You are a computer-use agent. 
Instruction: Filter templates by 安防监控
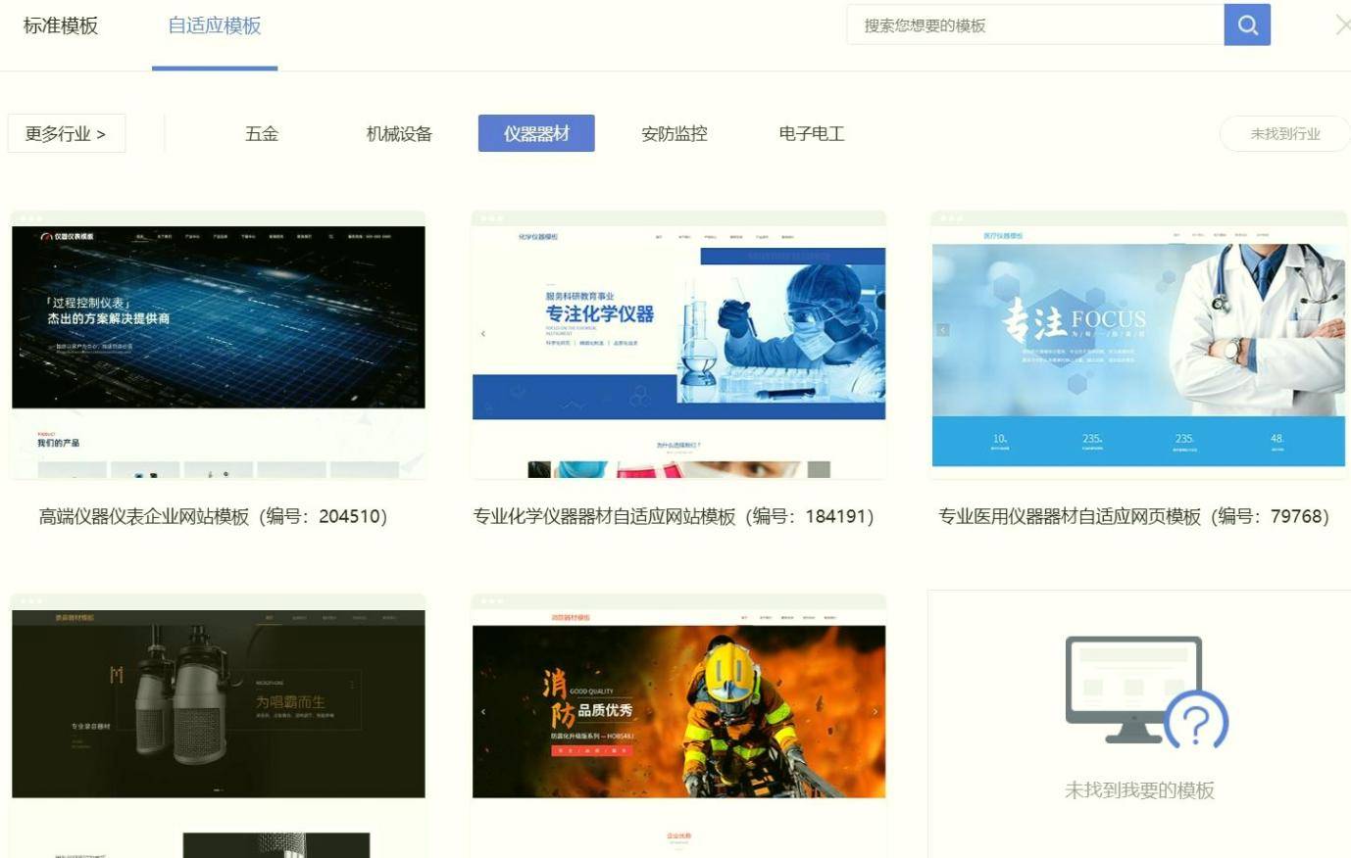pyautogui.click(x=674, y=133)
